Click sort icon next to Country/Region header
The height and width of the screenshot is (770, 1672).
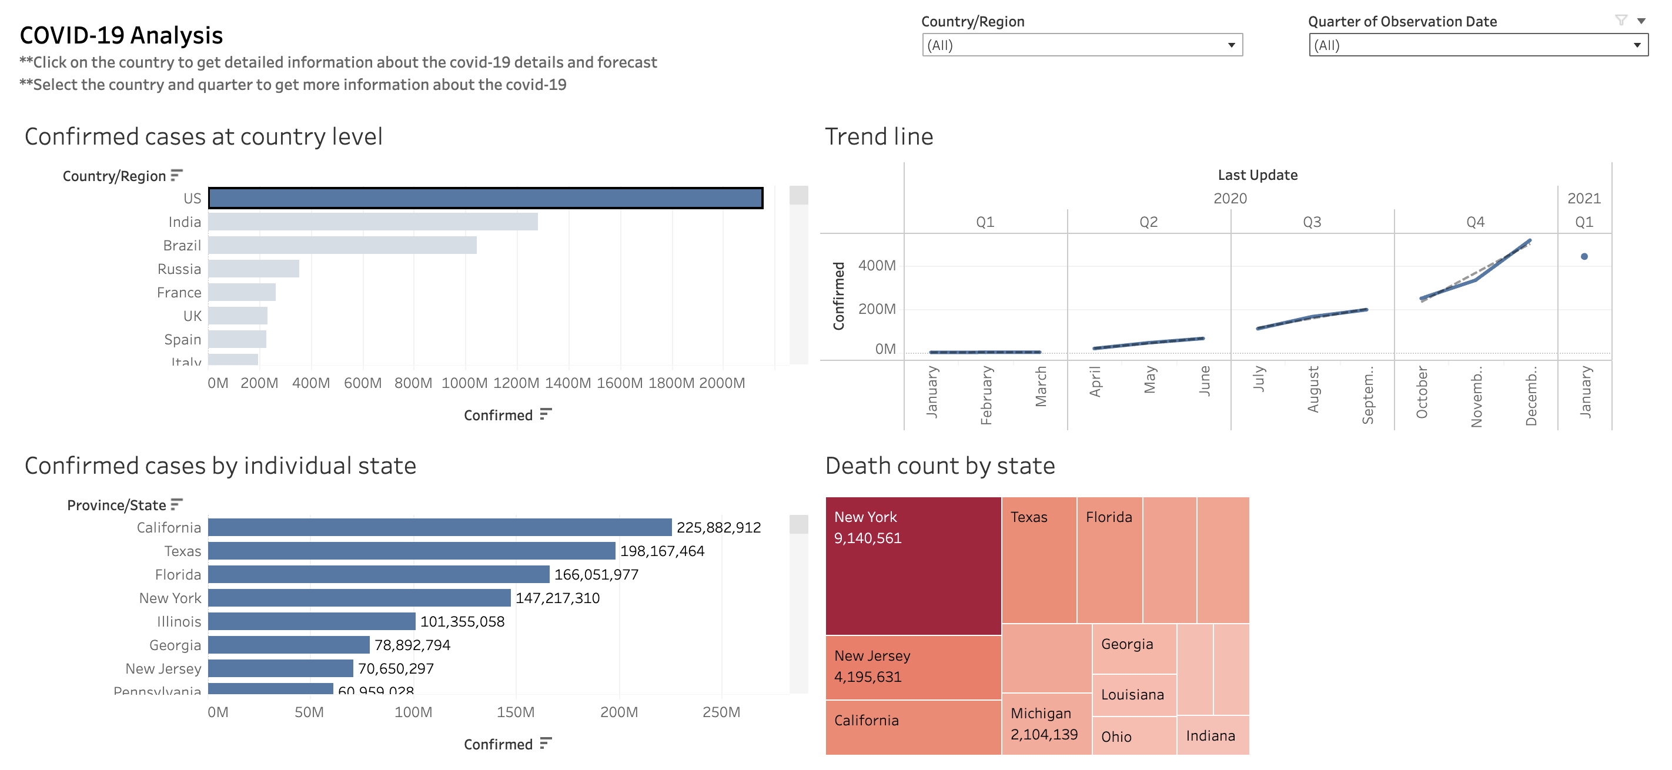(176, 175)
